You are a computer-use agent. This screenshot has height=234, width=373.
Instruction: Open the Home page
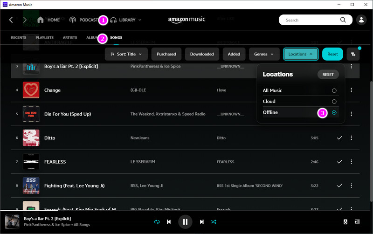point(48,20)
